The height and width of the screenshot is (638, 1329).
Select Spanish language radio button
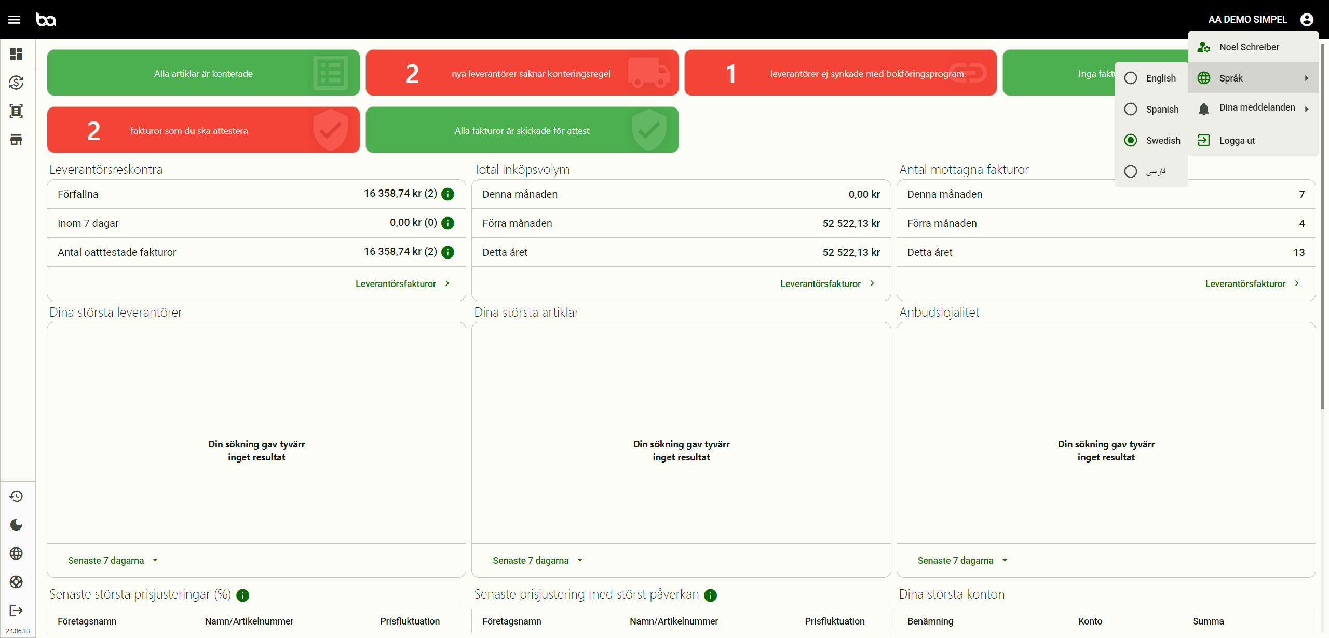[x=1131, y=109]
